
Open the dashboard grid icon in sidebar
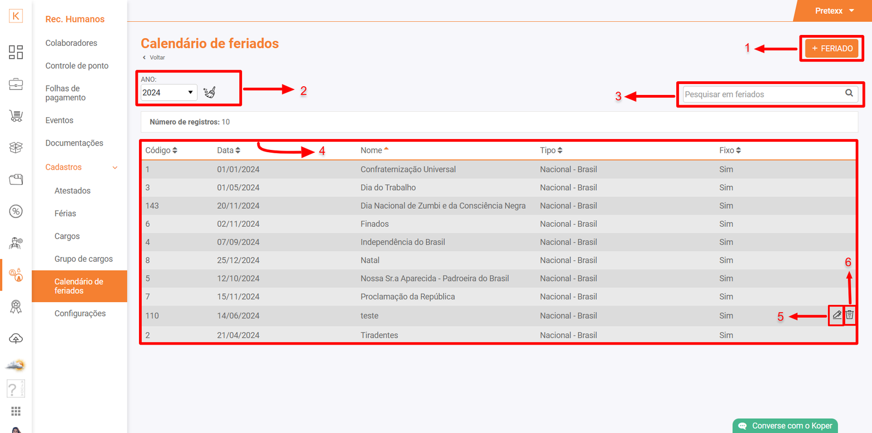[x=16, y=52]
